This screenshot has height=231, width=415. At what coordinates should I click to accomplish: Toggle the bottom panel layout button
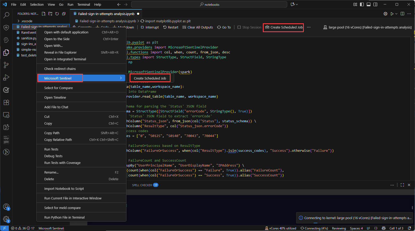click(x=369, y=4)
